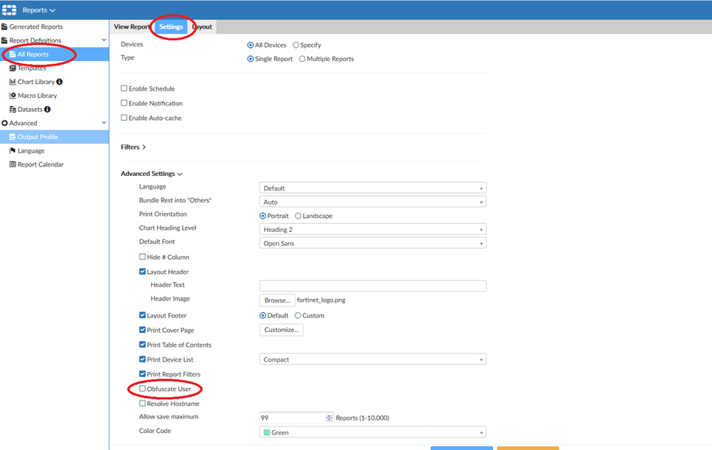Click the Macro Library icon
Image resolution: width=712 pixels, height=450 pixels.
click(x=13, y=95)
